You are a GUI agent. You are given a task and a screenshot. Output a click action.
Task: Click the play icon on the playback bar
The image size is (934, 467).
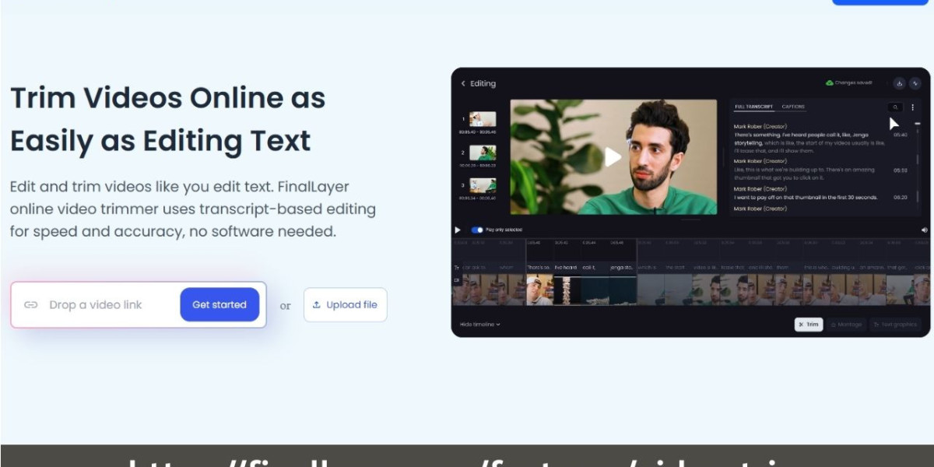tap(458, 230)
